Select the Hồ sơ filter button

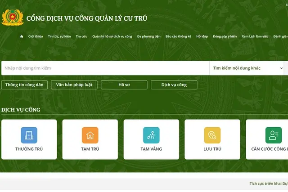click(124, 85)
